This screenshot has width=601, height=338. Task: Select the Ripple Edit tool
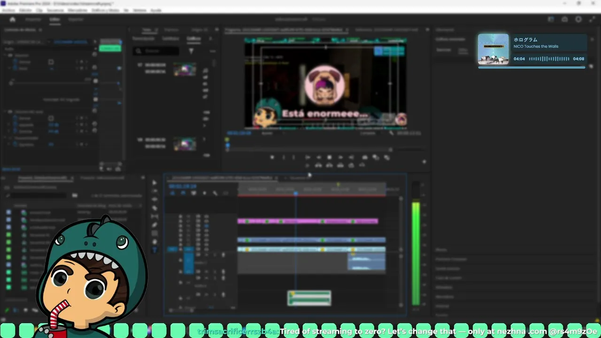click(154, 200)
